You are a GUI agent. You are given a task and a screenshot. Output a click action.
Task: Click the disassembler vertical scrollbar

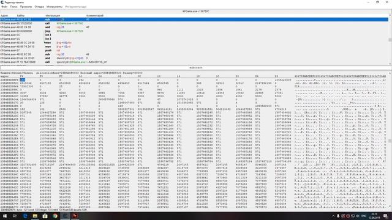point(390,39)
